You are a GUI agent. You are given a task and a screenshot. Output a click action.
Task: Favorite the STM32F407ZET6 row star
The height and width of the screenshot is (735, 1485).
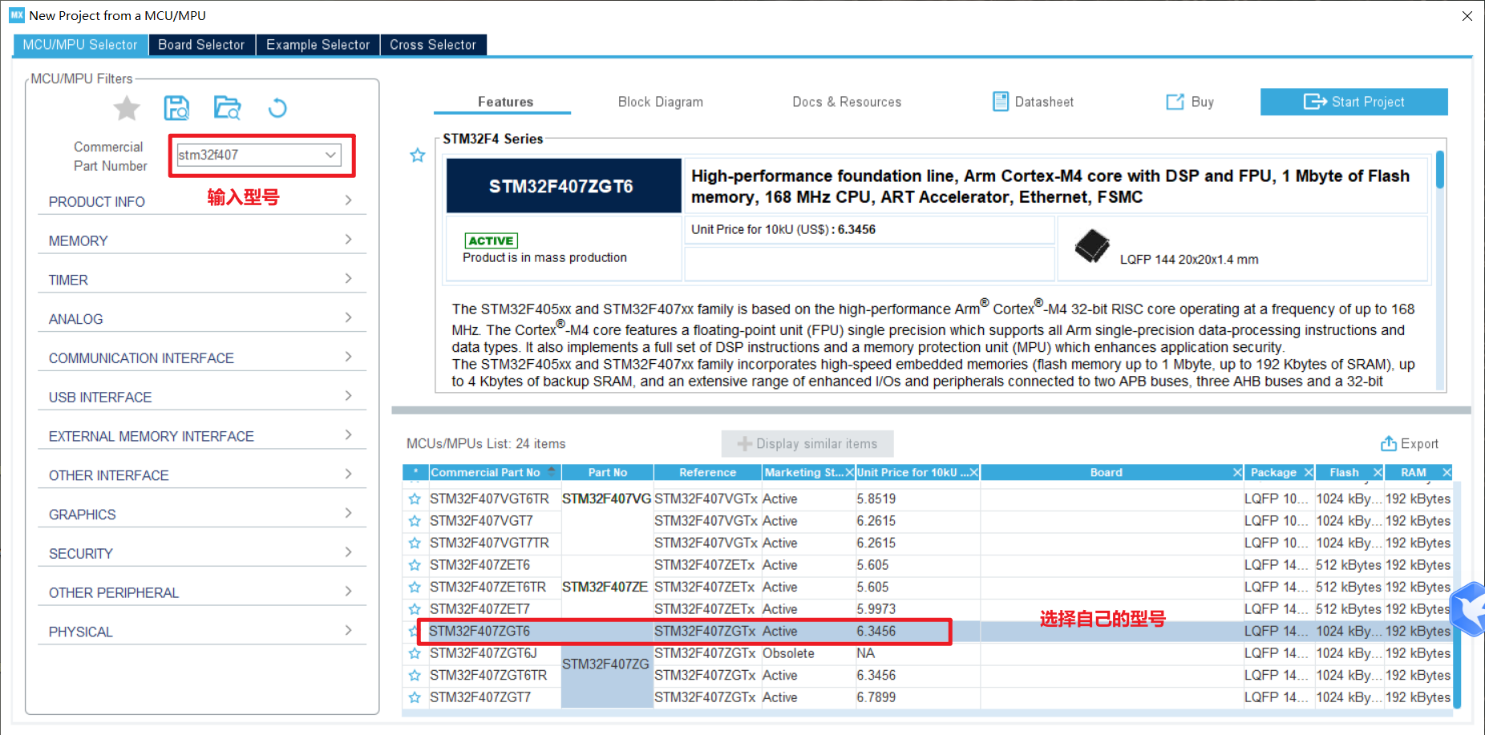tap(415, 565)
